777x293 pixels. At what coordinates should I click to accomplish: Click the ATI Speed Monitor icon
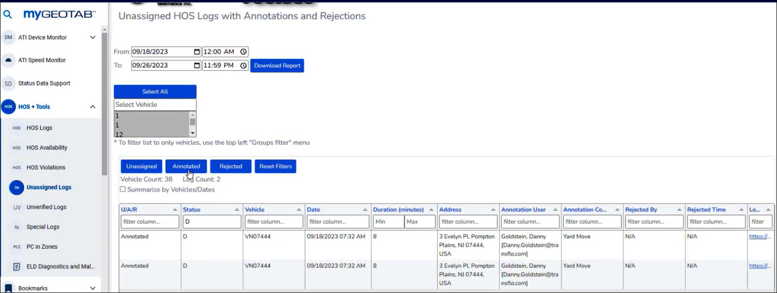click(x=8, y=60)
